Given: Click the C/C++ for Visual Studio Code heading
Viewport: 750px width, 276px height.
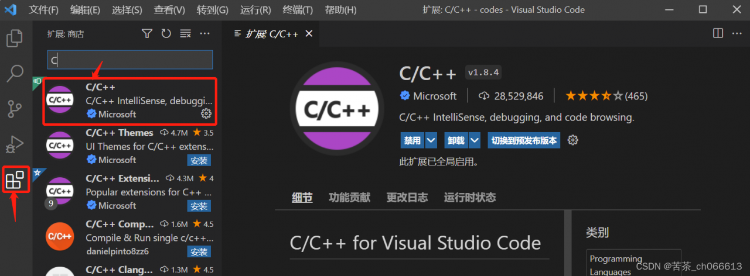Looking at the screenshot, I should click(415, 243).
